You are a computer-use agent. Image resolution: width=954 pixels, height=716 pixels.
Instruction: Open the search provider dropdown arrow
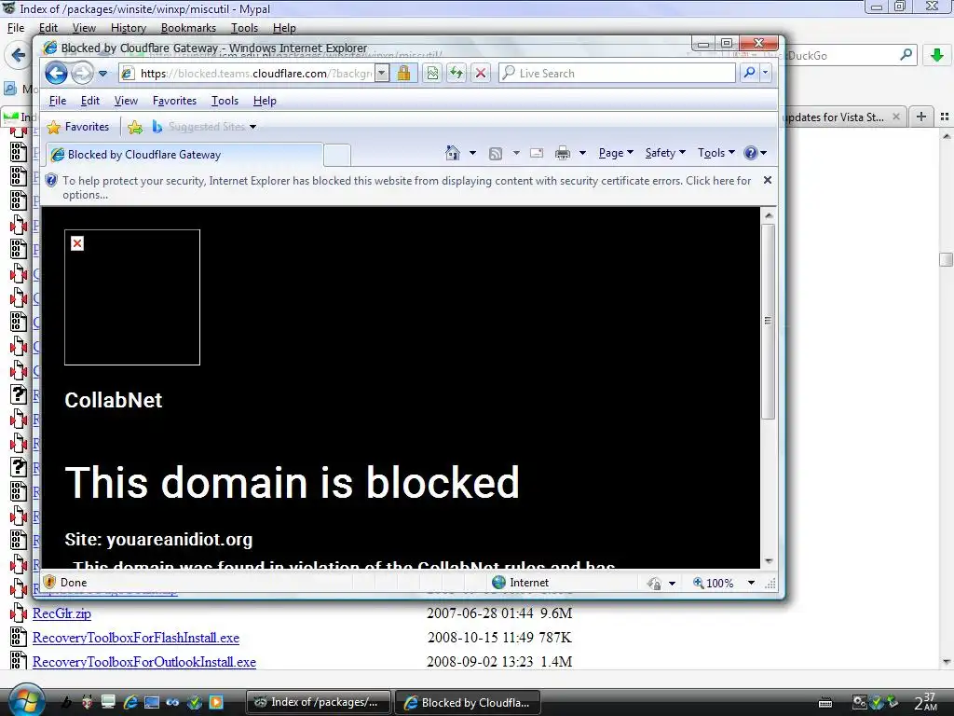766,73
